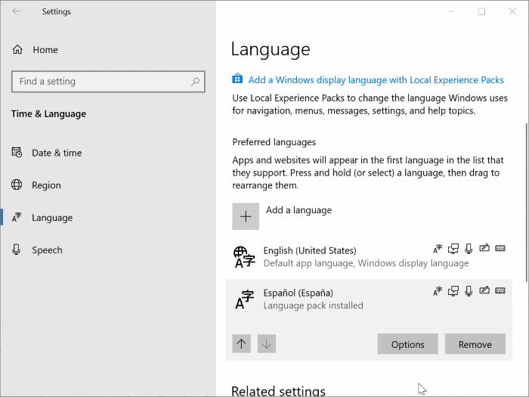Open the Local Experience Packs link
The image size is (529, 397).
376,79
